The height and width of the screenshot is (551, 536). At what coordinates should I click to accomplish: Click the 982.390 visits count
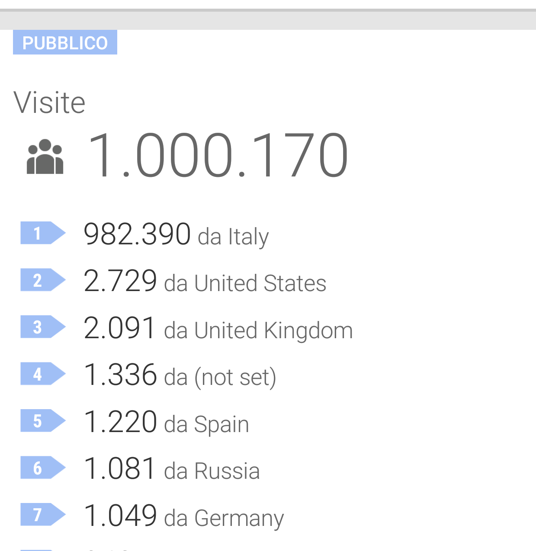tap(137, 234)
